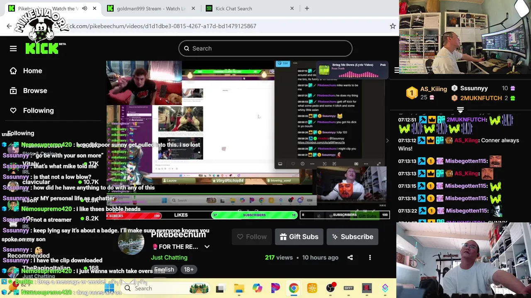Share the video with the share icon
Screen dimensions: 531x298
tap(350, 257)
